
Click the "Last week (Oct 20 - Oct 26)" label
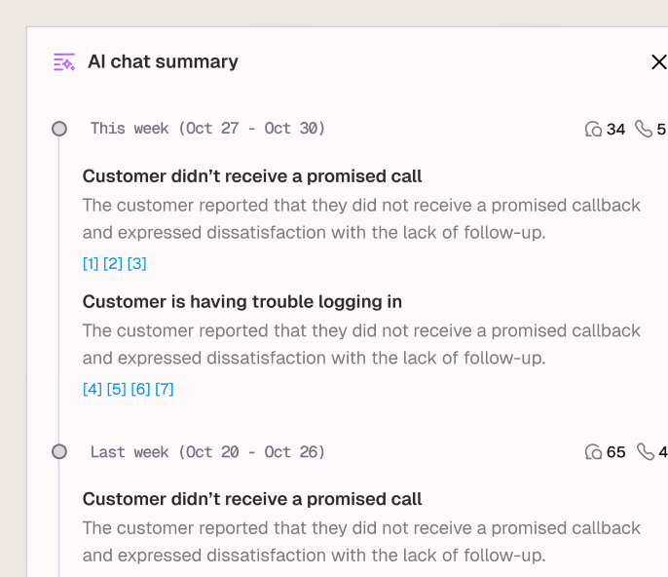[x=207, y=452]
